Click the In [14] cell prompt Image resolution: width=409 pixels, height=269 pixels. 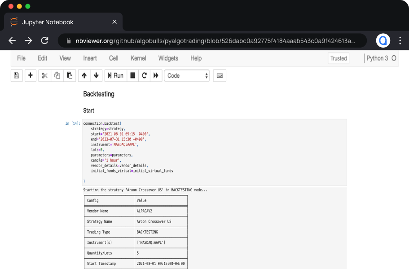click(x=73, y=123)
